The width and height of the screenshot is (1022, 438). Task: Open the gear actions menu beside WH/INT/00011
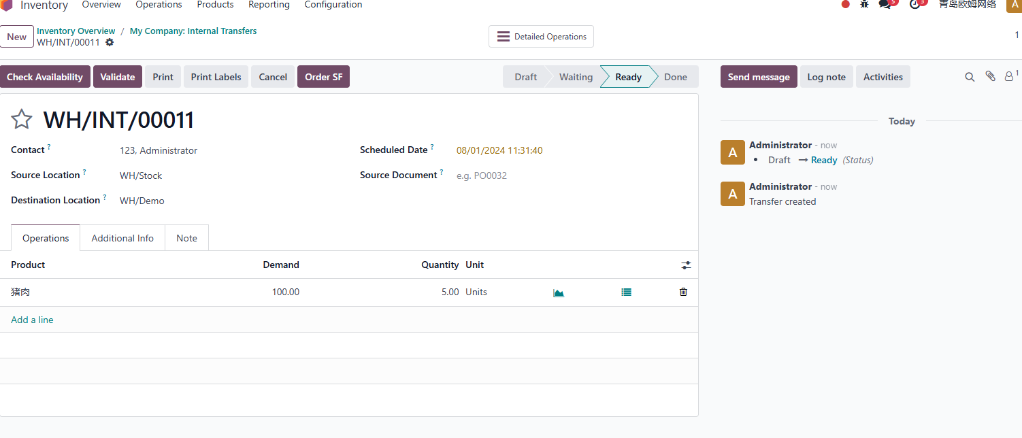110,42
